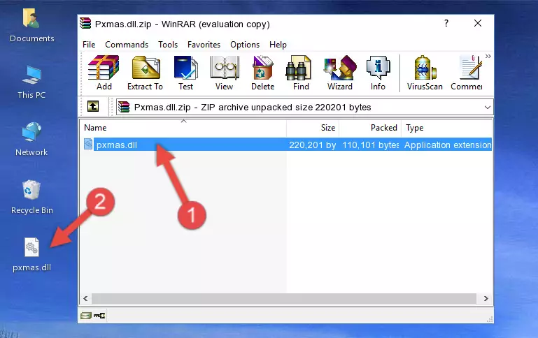The width and height of the screenshot is (538, 338).
Task: Click the horizontal scrollbar left arrow
Action: [85, 298]
